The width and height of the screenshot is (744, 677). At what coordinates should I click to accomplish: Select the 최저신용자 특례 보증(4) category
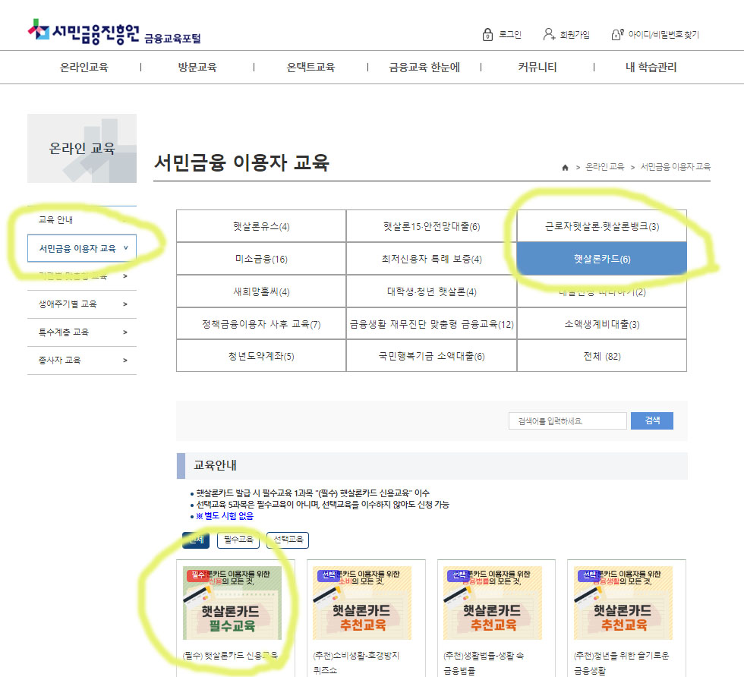[431, 259]
